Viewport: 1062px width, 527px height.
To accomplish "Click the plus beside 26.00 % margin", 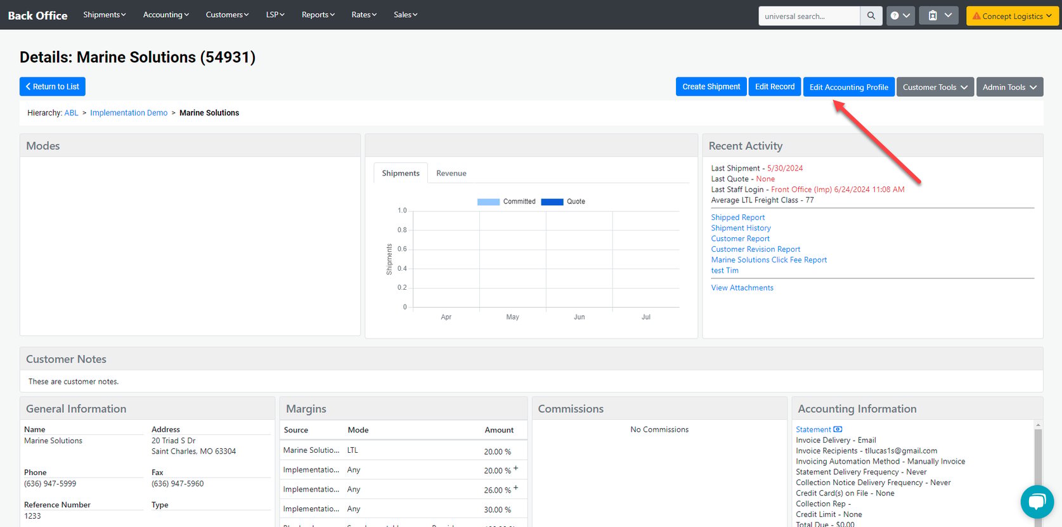I will click(x=515, y=488).
